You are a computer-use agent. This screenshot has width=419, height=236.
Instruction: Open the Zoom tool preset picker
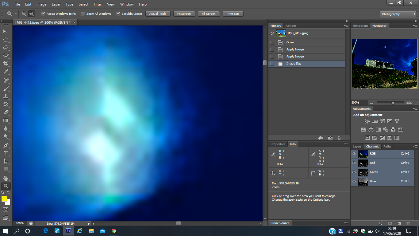[12, 14]
